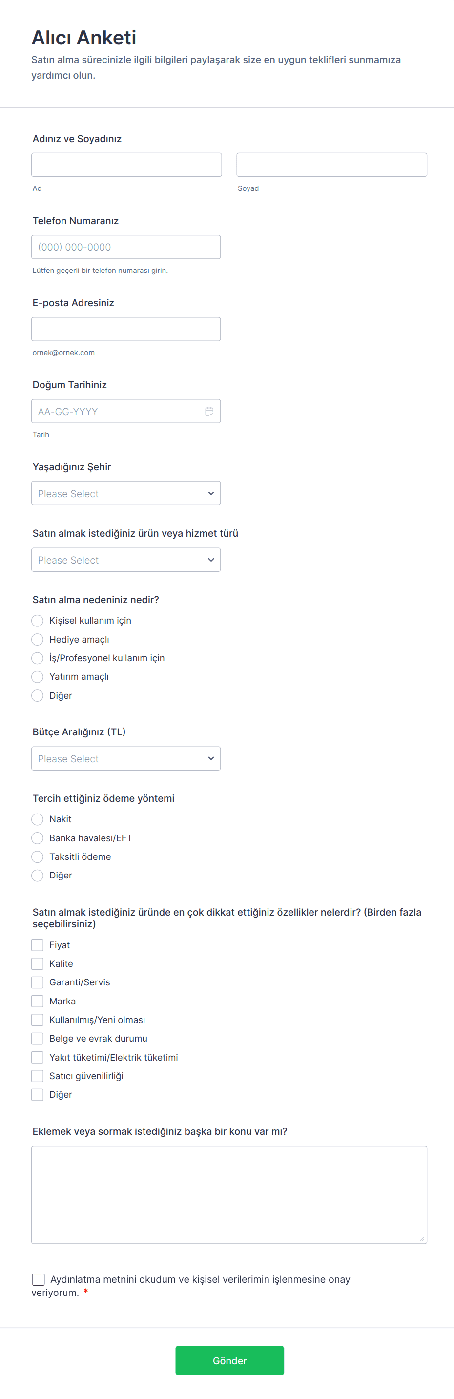Click the Gönder submit button

coord(229,1360)
